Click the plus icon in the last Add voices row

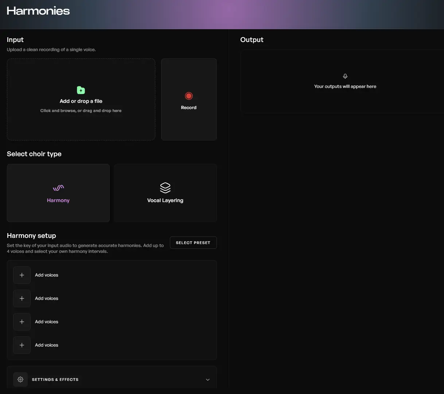pyautogui.click(x=22, y=345)
